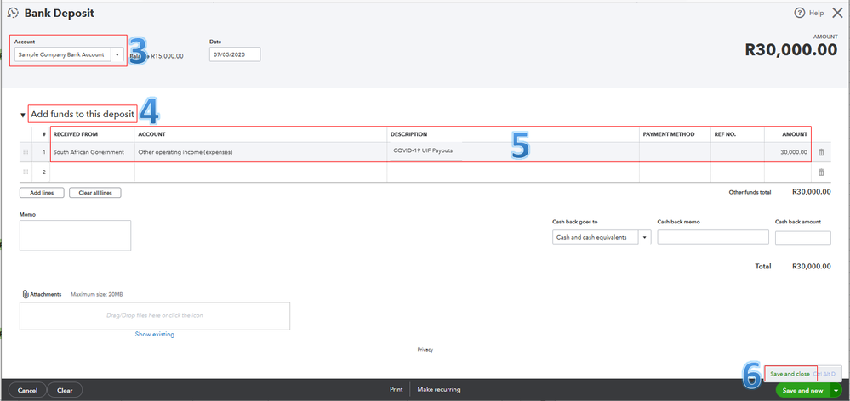Image resolution: width=850 pixels, height=401 pixels.
Task: Close the Bank Deposit window
Action: click(837, 14)
